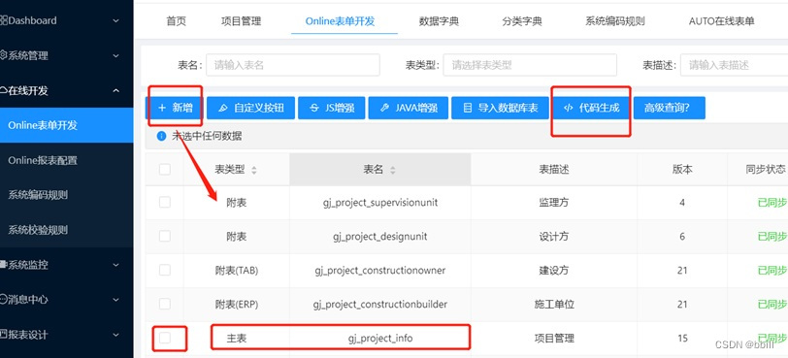The image size is (788, 358).
Task: Click the 系统管理 gear icon
Action: (4, 55)
